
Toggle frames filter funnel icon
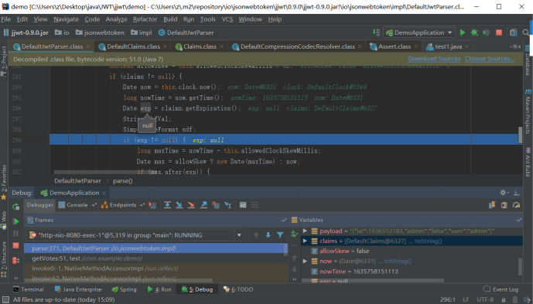click(x=280, y=235)
